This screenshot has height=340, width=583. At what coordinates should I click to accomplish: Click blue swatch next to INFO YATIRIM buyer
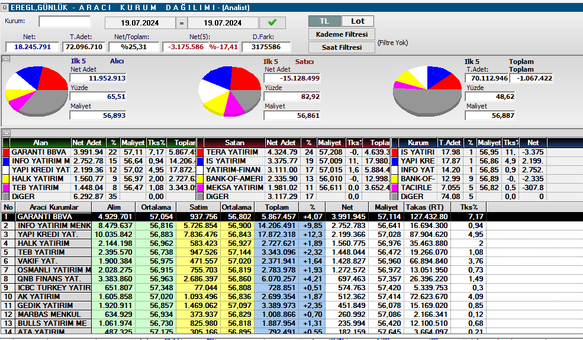coord(5,161)
